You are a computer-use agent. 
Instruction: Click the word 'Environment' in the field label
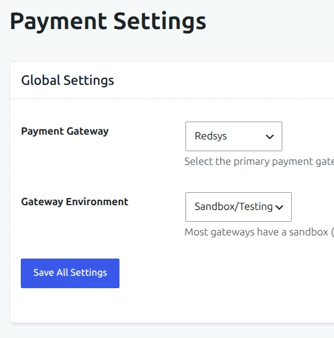97,202
